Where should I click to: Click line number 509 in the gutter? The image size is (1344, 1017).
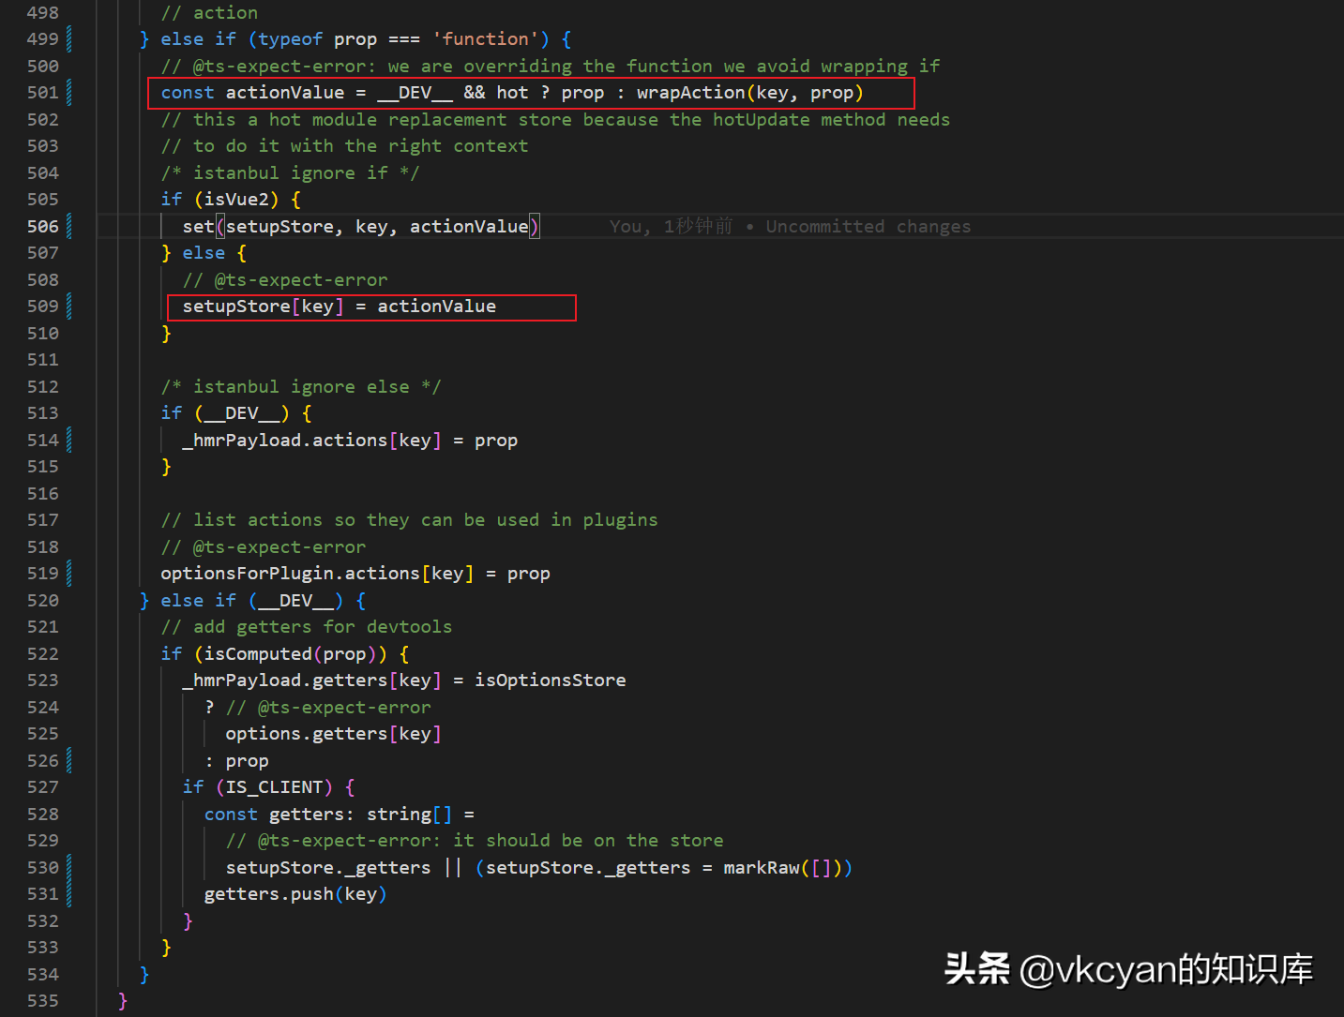pyautogui.click(x=42, y=307)
